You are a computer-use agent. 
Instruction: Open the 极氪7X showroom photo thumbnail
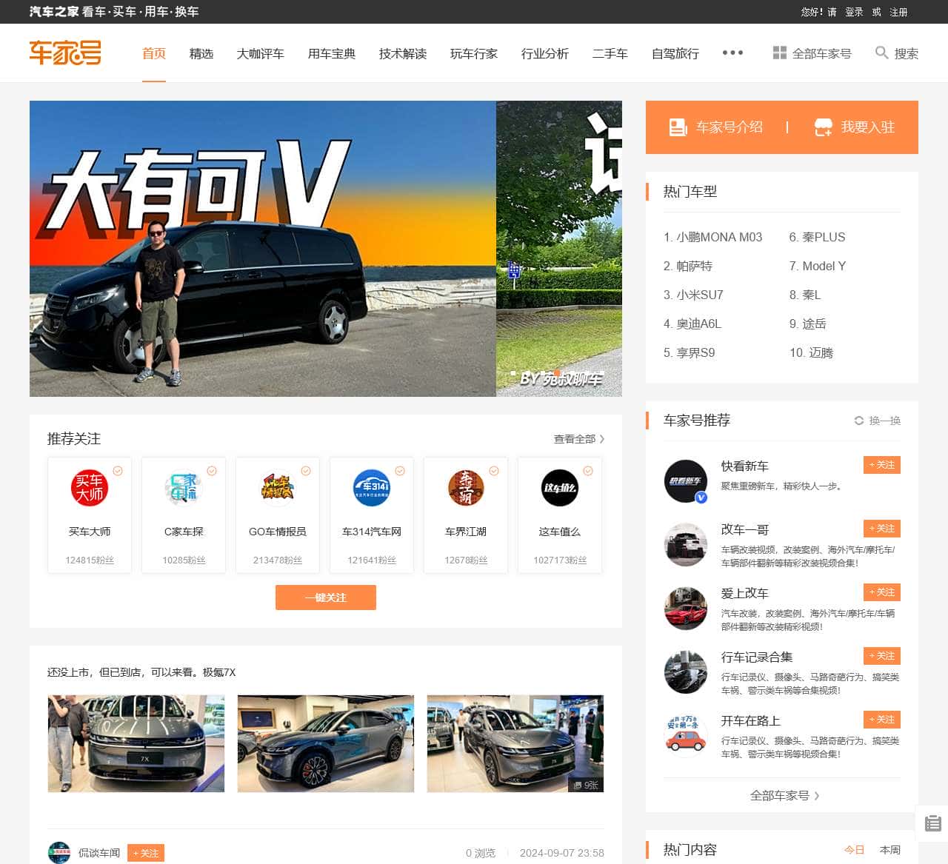tap(136, 743)
